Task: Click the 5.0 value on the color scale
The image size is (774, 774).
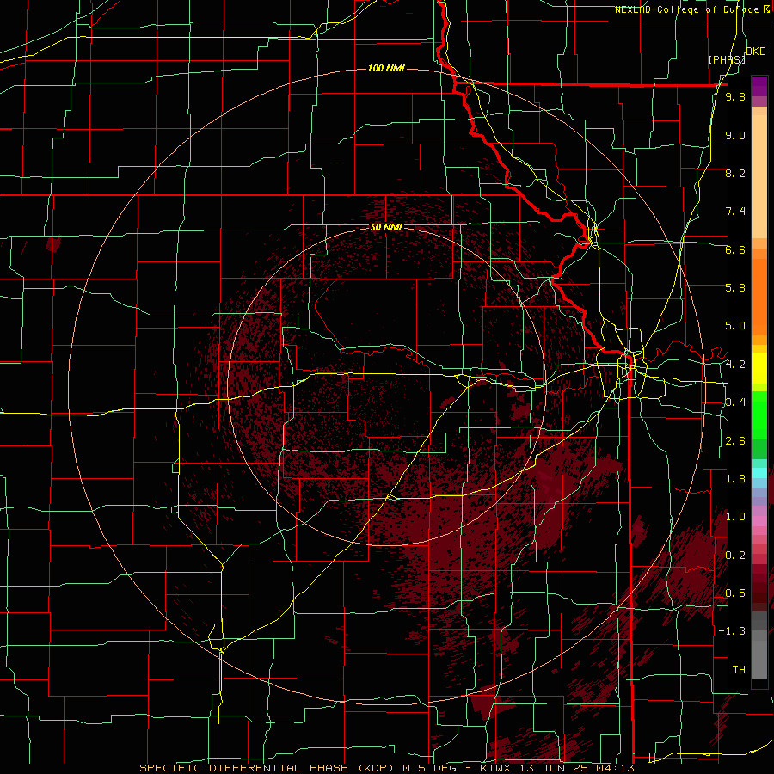Action: click(735, 326)
